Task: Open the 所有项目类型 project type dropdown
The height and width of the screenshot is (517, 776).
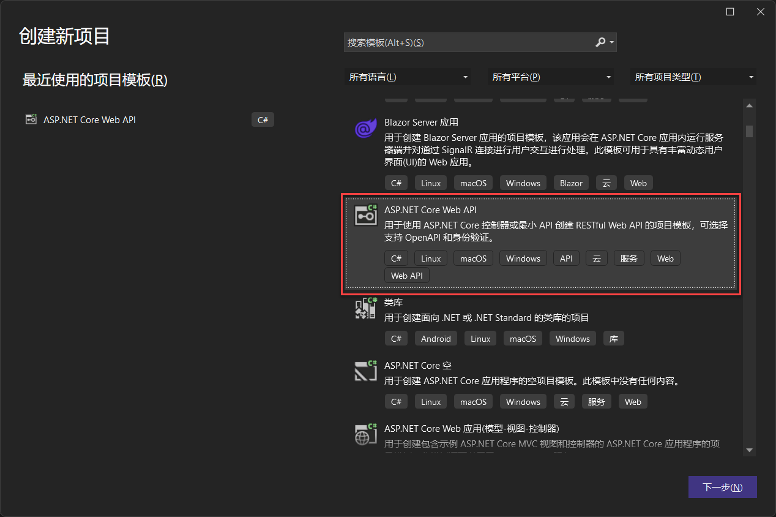Action: point(693,77)
